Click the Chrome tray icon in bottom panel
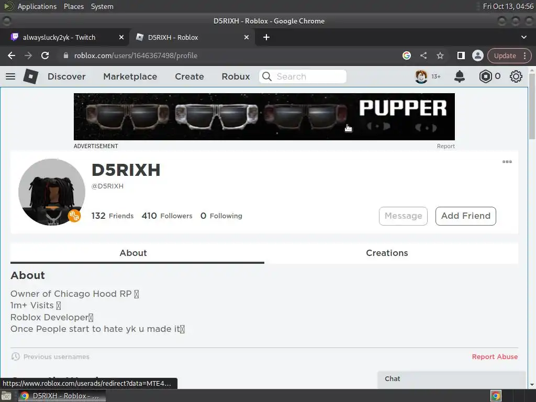This screenshot has width=536, height=402. 496,396
